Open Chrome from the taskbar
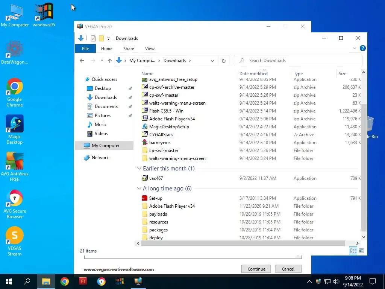 [65, 281]
